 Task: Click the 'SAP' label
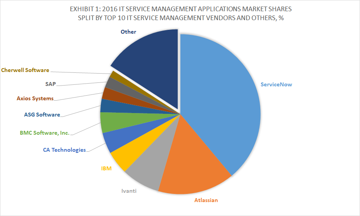pyautogui.click(x=50, y=84)
